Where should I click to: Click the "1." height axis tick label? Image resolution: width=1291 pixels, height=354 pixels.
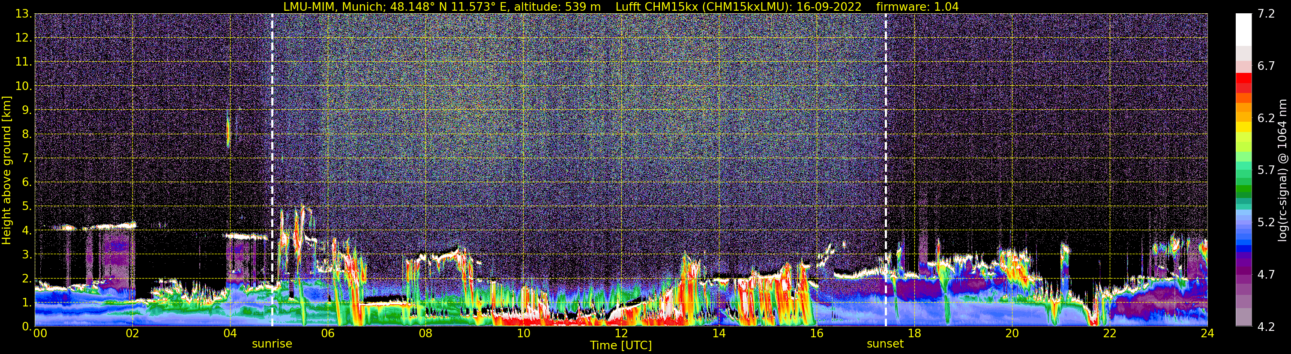26,302
